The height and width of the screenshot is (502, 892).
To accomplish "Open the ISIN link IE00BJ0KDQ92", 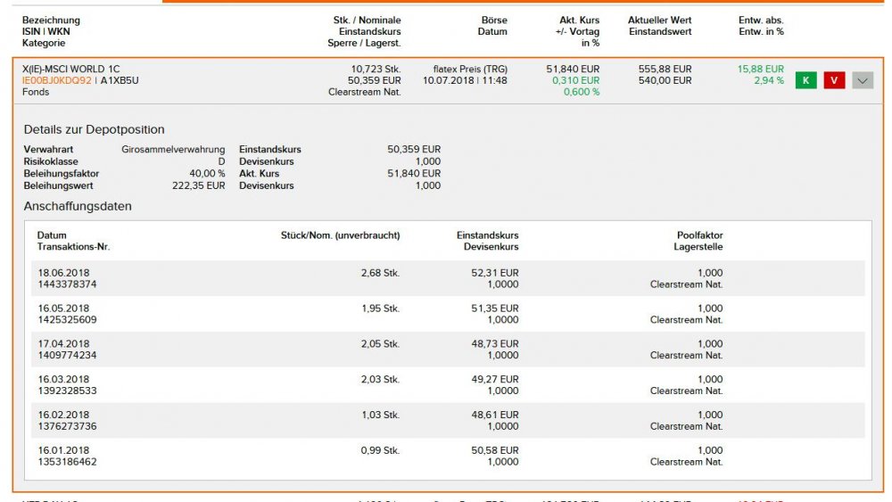I will pos(57,80).
